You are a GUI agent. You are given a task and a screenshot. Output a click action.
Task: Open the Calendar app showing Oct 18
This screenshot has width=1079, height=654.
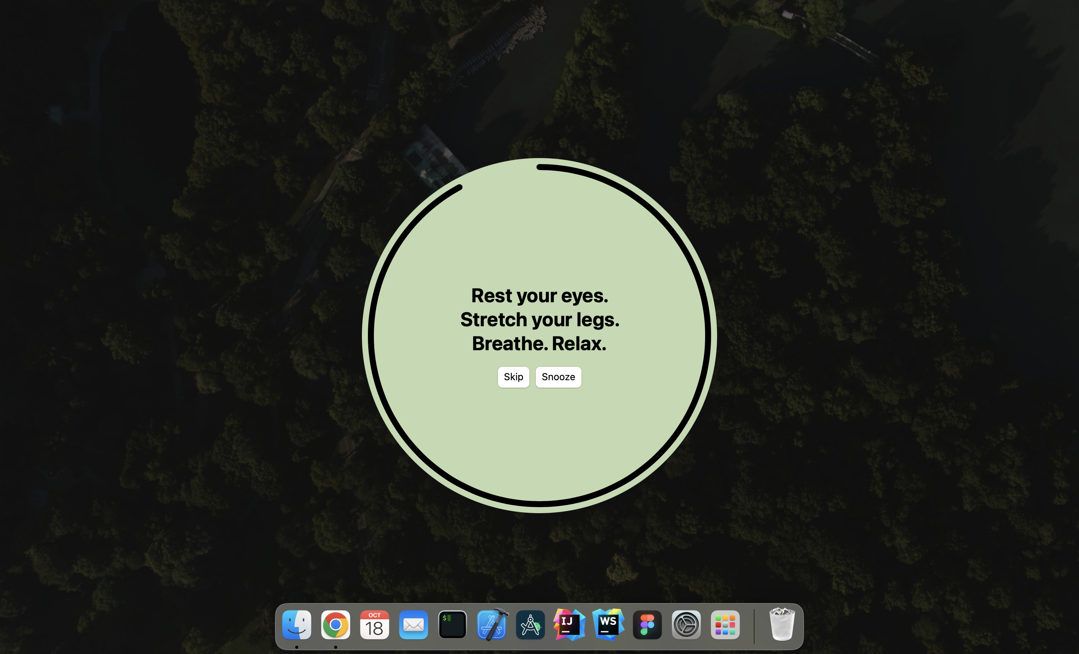click(x=374, y=625)
